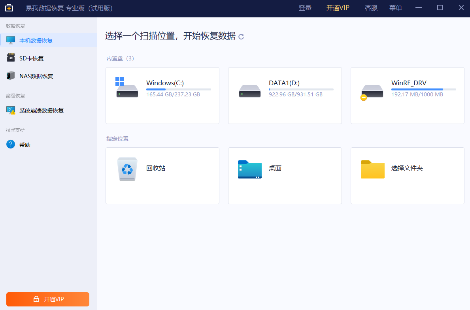The image size is (470, 310).
Task: Open the 客服 customer support
Action: 371,8
